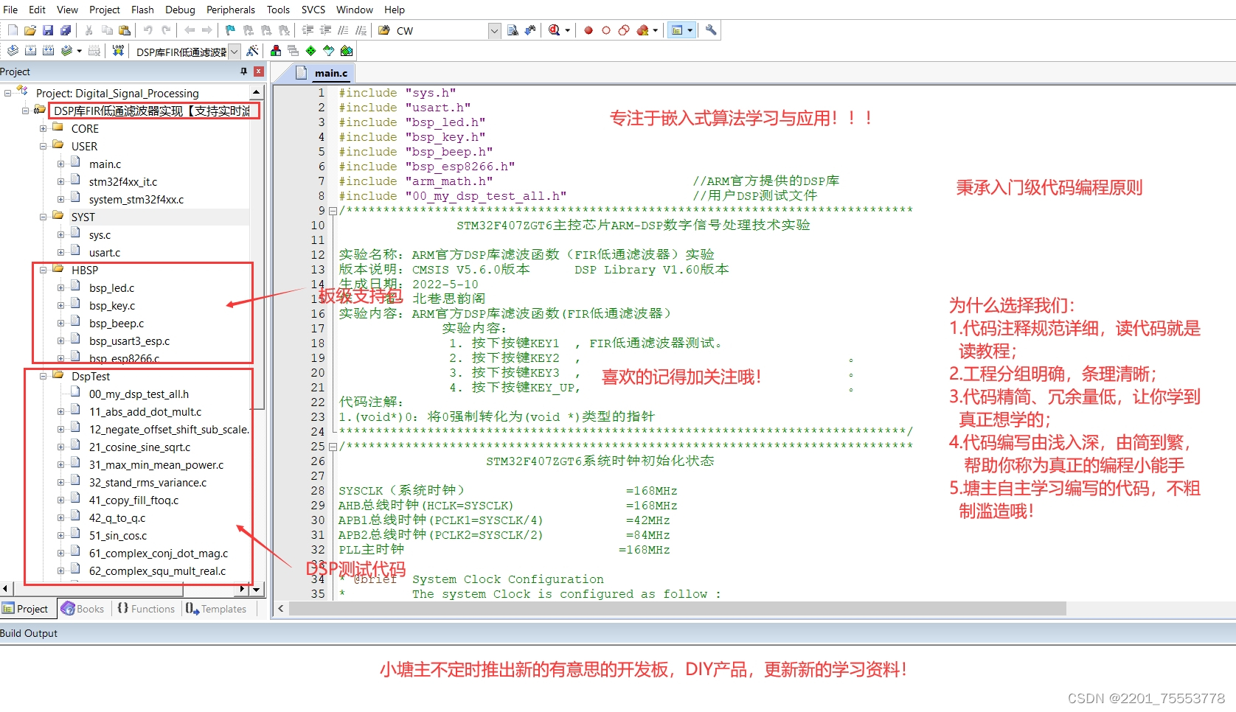Select usart.c in the project tree
The width and height of the screenshot is (1236, 712).
(105, 253)
